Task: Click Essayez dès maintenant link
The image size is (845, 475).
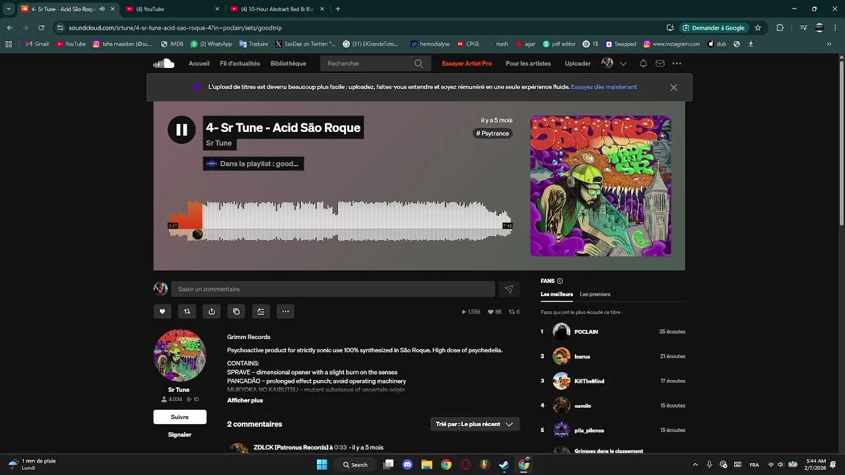Action: [x=604, y=87]
